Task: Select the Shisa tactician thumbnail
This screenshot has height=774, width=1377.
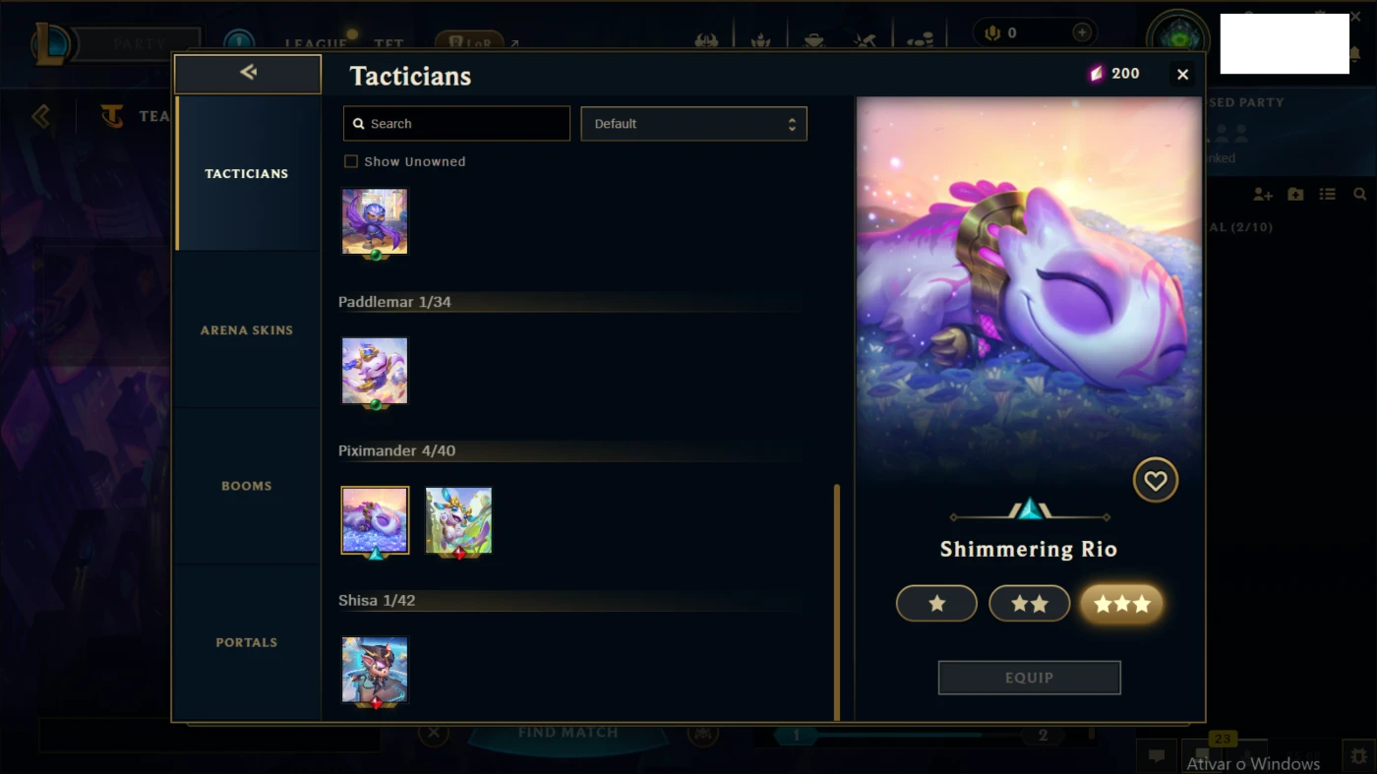Action: 375,670
